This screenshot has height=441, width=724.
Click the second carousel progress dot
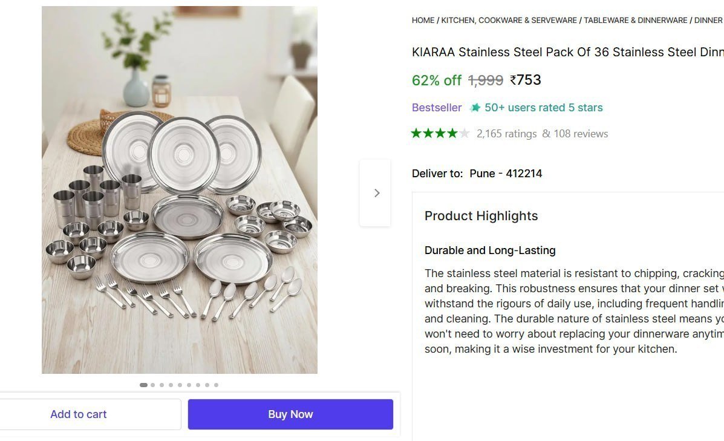[152, 385]
